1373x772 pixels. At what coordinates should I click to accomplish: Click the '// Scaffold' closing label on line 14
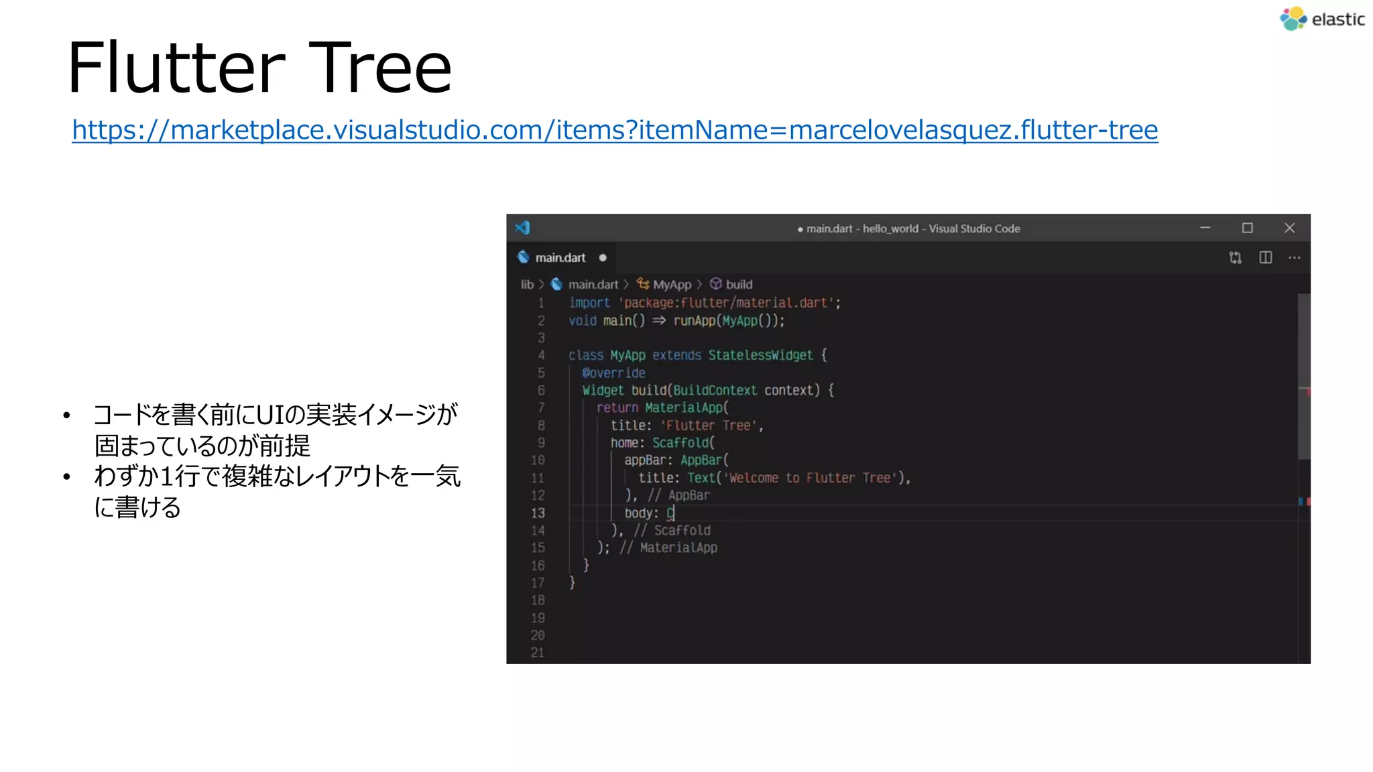(672, 531)
